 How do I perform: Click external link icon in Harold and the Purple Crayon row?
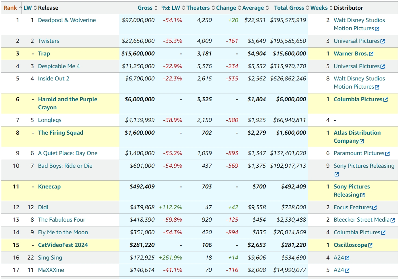pyautogui.click(x=385, y=100)
